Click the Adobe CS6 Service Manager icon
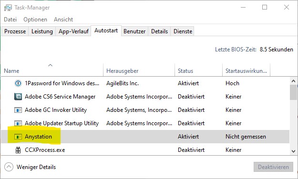The height and width of the screenshot is (179, 298). 18,97
